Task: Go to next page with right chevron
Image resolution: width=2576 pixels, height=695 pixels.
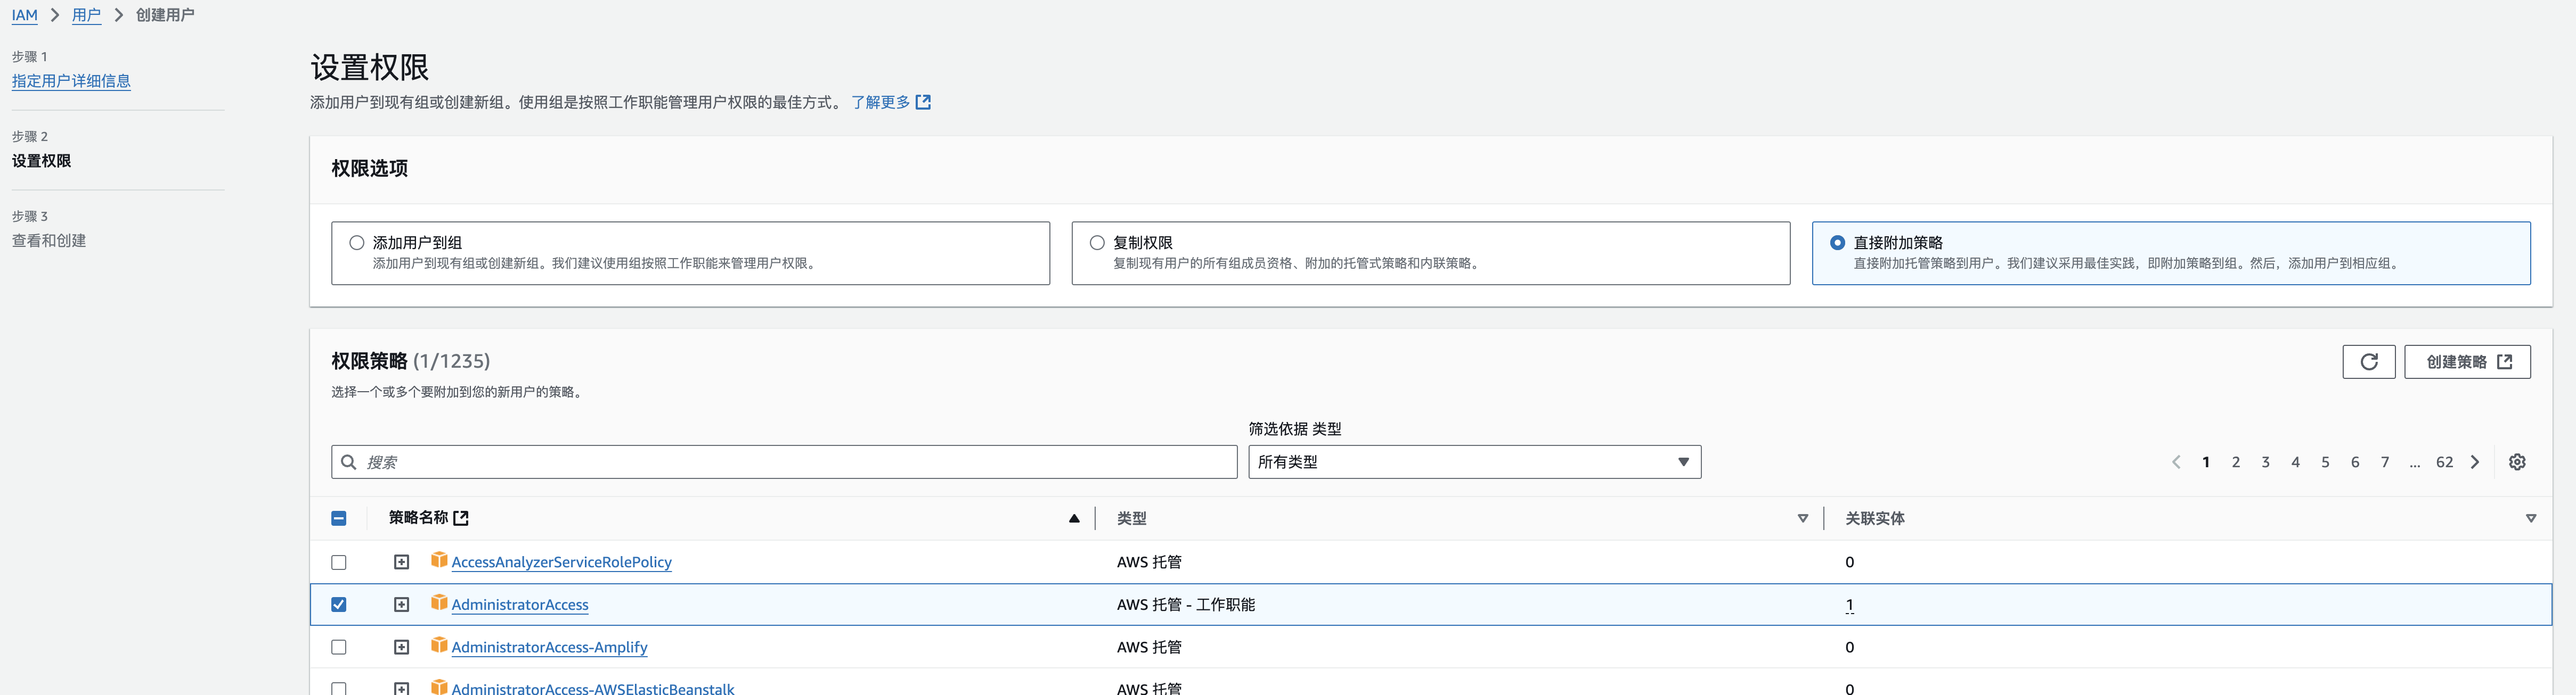Action: (2474, 461)
